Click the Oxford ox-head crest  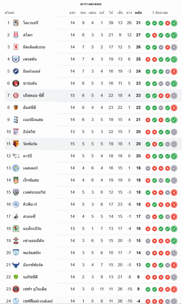pos(16,265)
